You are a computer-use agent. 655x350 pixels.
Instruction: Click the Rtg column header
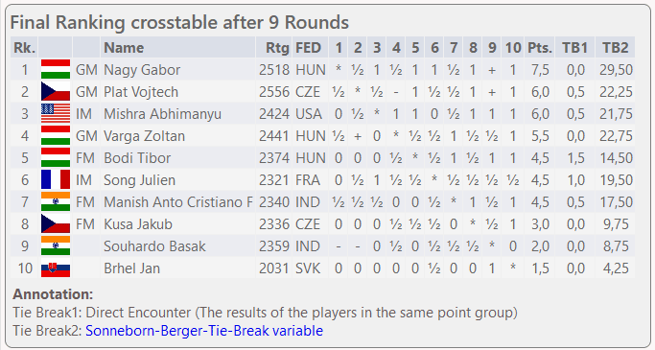[x=277, y=48]
